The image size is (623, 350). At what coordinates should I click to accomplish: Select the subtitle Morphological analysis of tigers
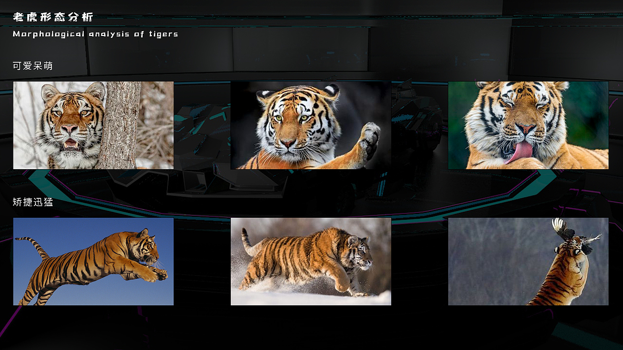coord(95,34)
